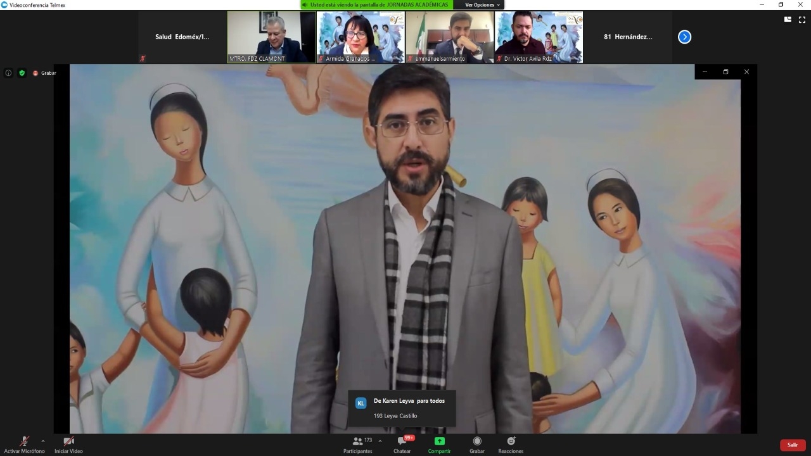Open Karen Leyva chat message notification
Image resolution: width=811 pixels, height=456 pixels.
tap(402, 408)
